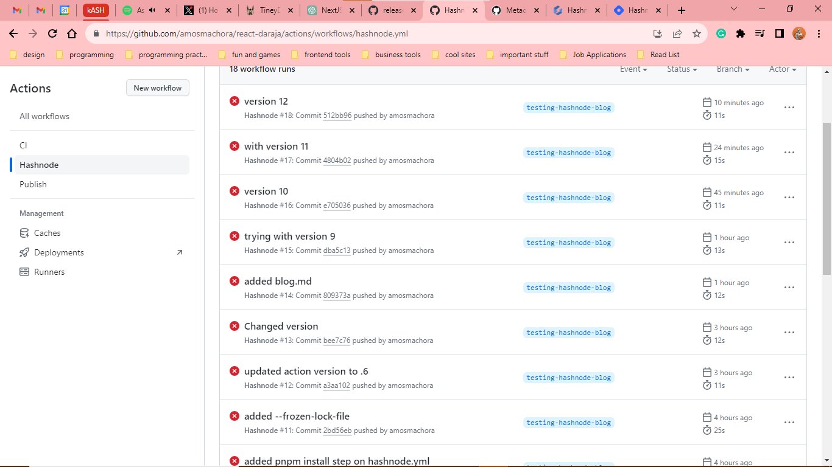The height and width of the screenshot is (467, 832).
Task: Open added pnpm install step run
Action: [x=337, y=462]
